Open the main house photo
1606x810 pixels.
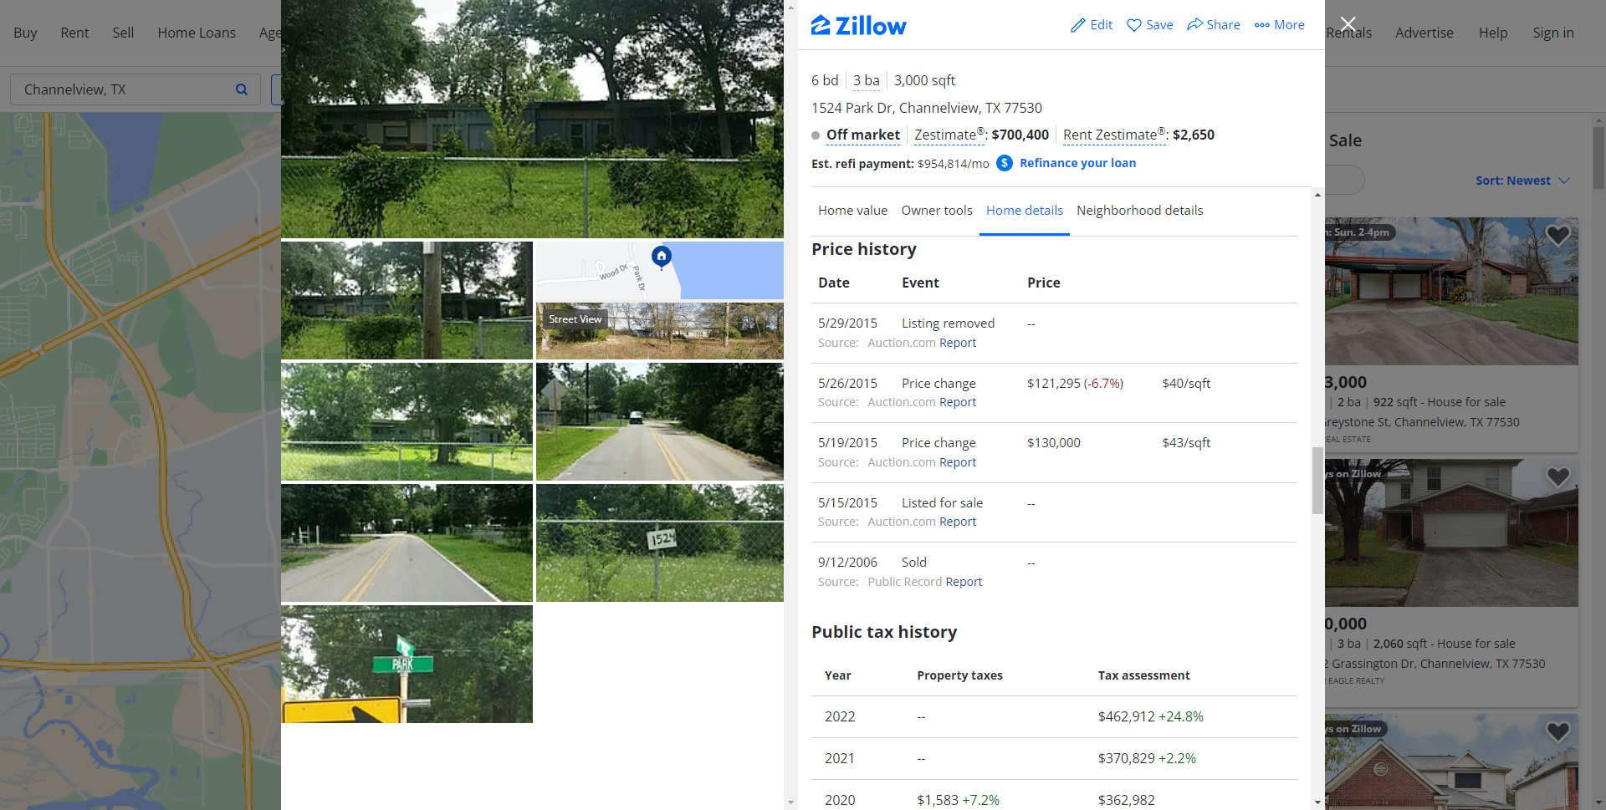pos(532,119)
